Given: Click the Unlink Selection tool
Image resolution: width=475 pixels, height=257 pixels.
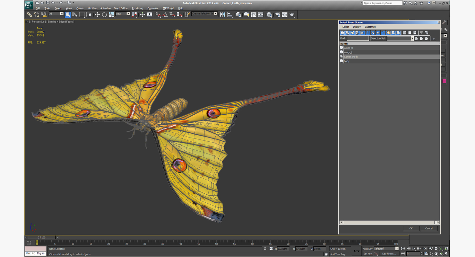Looking at the screenshot, I should [x=37, y=14].
